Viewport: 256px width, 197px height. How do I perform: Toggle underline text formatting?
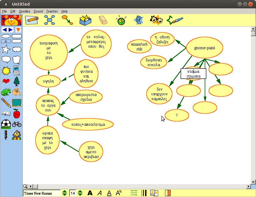109,193
